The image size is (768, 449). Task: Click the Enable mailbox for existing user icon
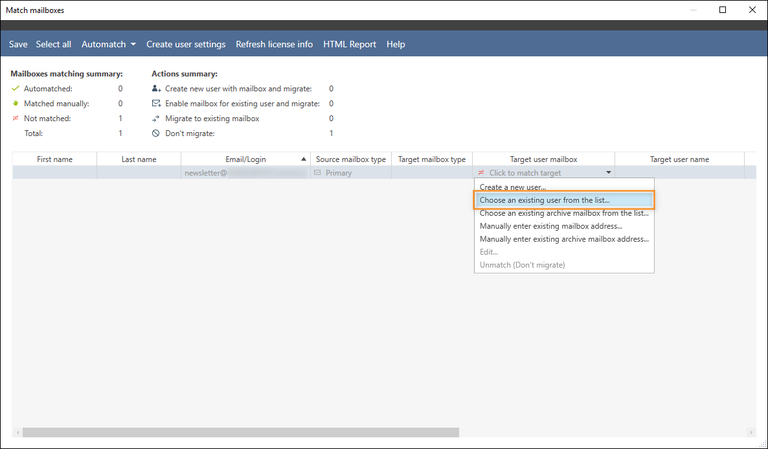click(156, 104)
